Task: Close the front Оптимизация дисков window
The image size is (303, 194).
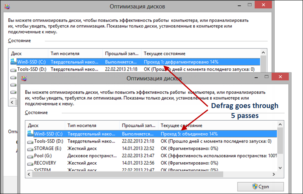Action: (280, 77)
